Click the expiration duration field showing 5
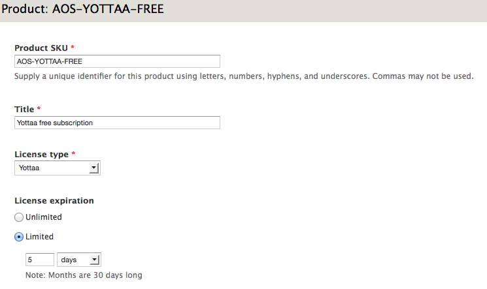 point(40,260)
